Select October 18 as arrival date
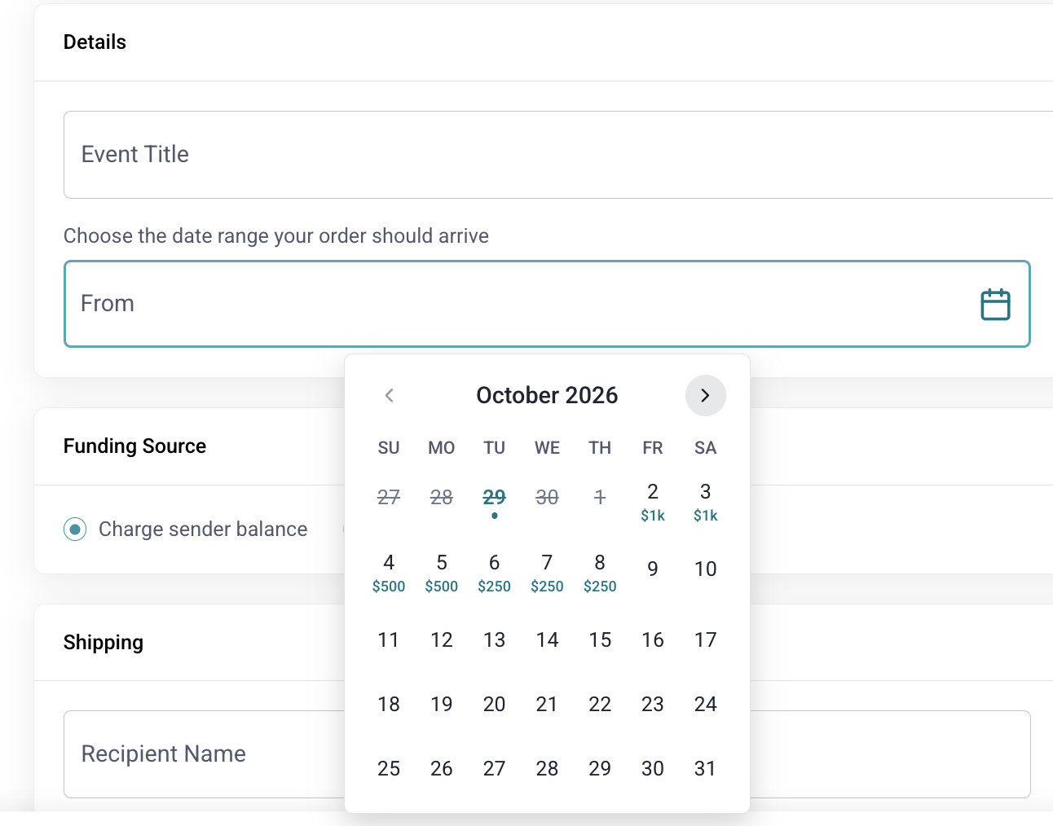Image resolution: width=1053 pixels, height=826 pixels. pyautogui.click(x=389, y=705)
